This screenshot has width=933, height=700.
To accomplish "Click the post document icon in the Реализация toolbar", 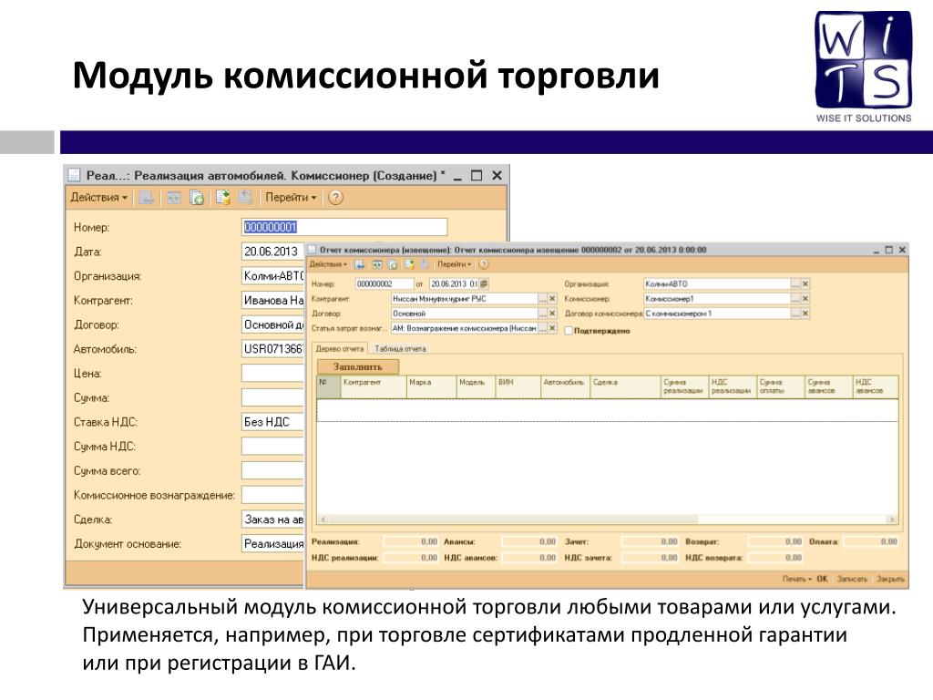I will pyautogui.click(x=222, y=197).
